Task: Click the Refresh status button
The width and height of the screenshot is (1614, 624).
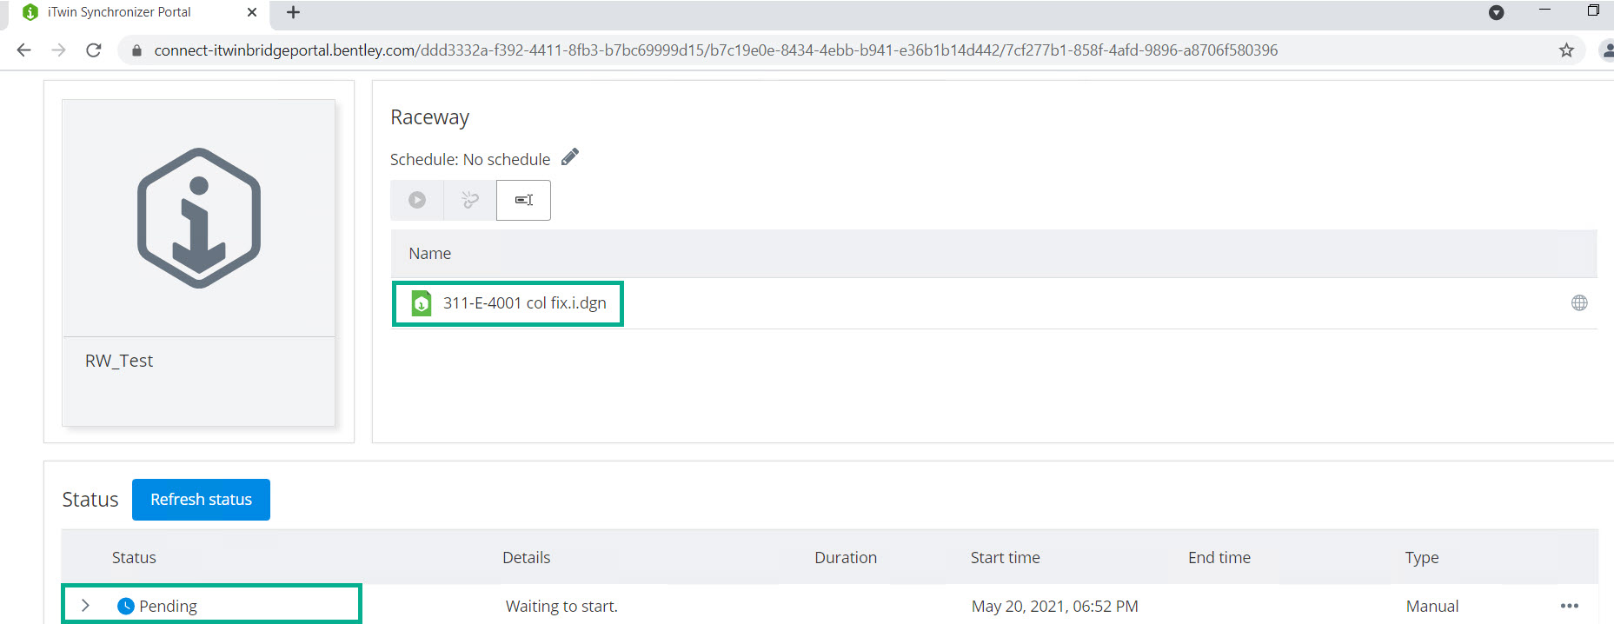Action: (201, 500)
